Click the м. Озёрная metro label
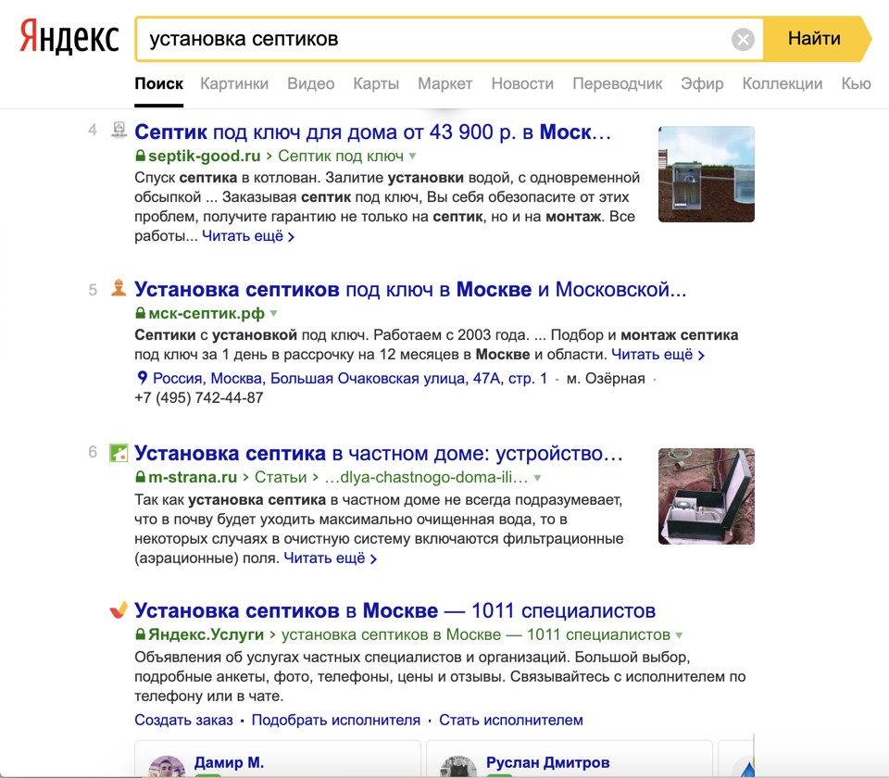Viewport: 889px width, 778px height. pyautogui.click(x=606, y=378)
